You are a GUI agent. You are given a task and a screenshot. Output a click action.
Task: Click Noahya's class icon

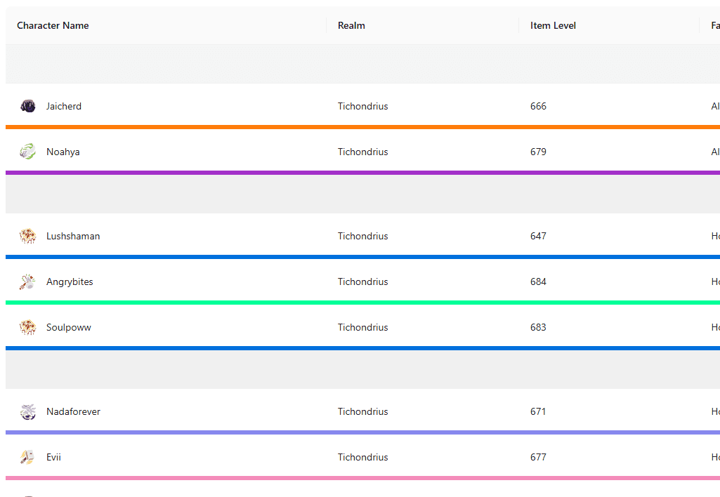coord(28,152)
